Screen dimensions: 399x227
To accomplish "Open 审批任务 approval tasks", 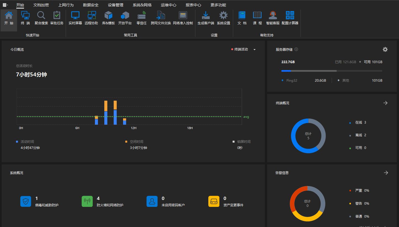I will click(57, 18).
